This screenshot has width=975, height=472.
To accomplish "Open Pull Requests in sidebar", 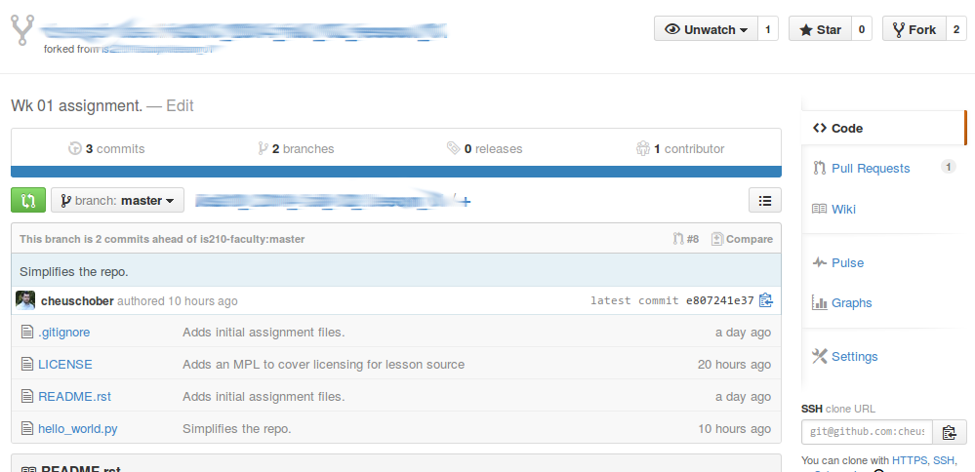I will click(871, 169).
